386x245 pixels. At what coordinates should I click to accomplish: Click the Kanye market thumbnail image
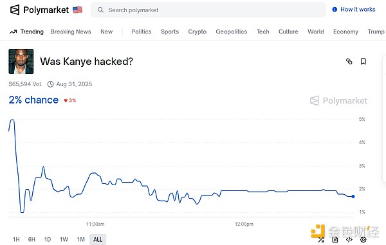point(21,61)
